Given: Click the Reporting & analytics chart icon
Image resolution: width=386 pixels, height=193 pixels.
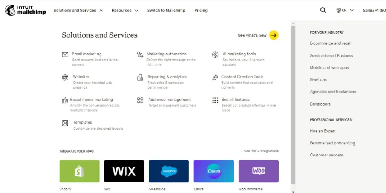Looking at the screenshot, I should click(140, 77).
